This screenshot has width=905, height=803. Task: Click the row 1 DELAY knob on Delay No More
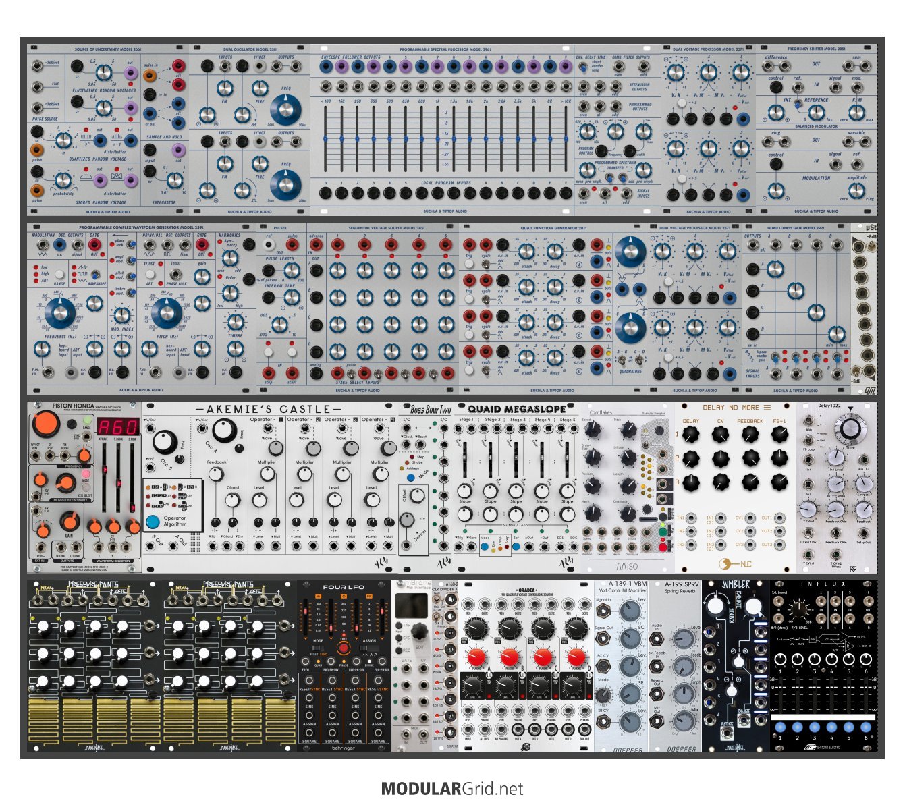pos(691,435)
